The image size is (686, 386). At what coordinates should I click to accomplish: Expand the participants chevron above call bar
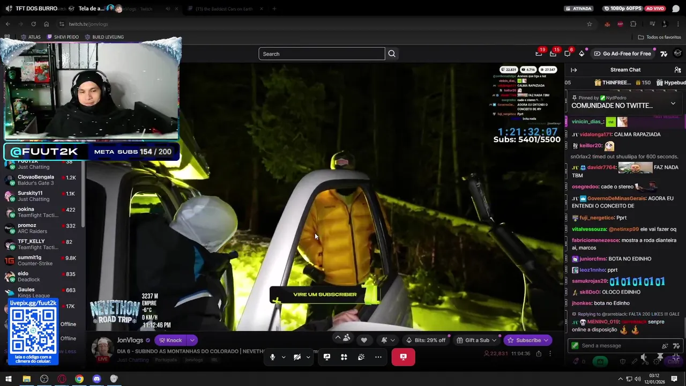tap(338, 337)
